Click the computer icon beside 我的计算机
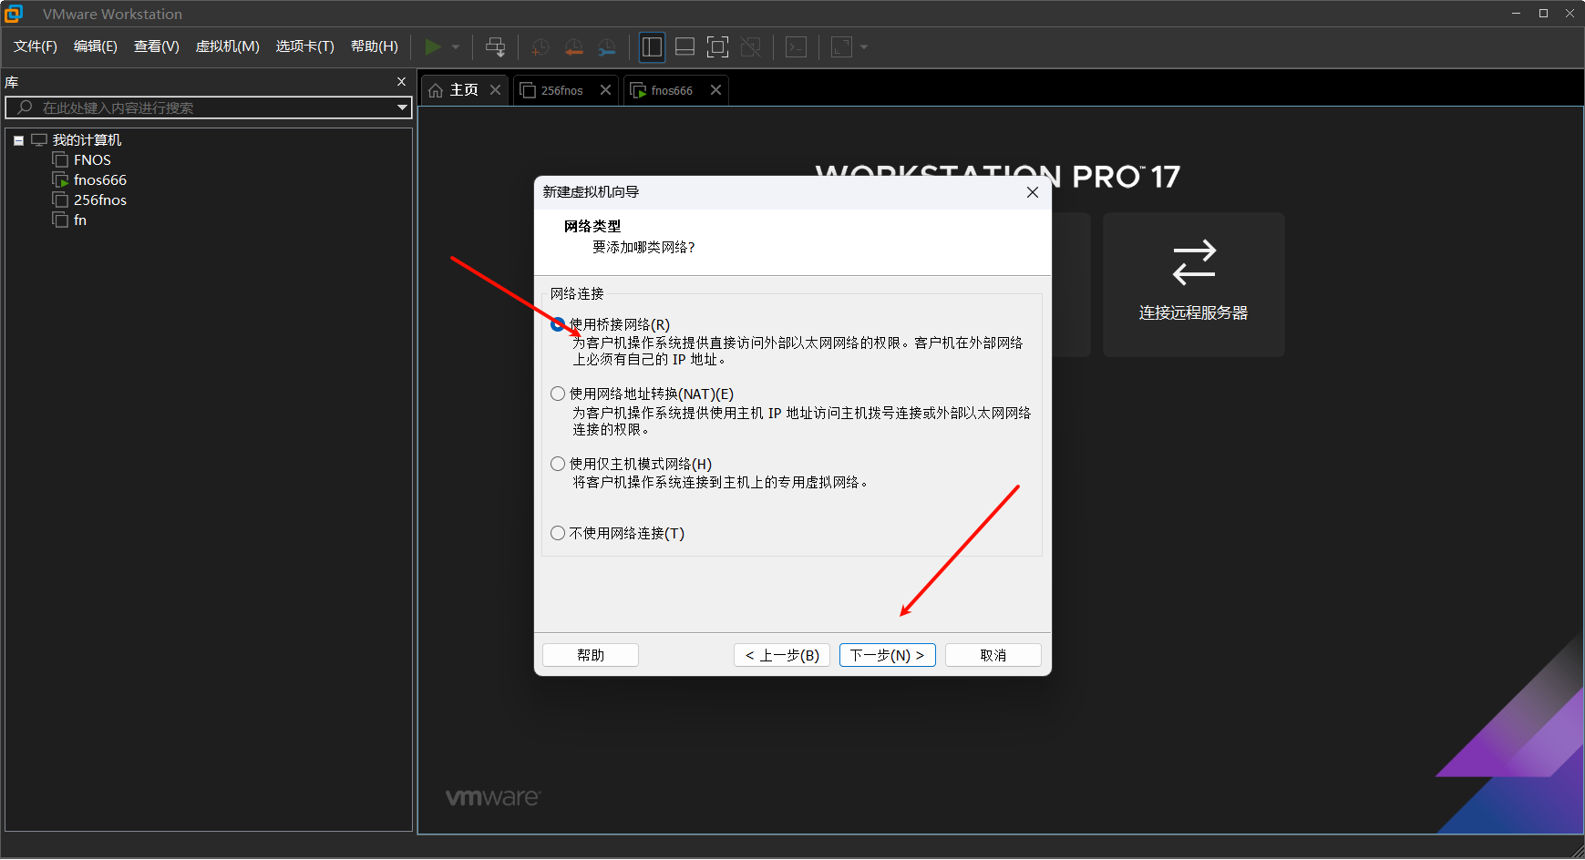 pos(39,139)
